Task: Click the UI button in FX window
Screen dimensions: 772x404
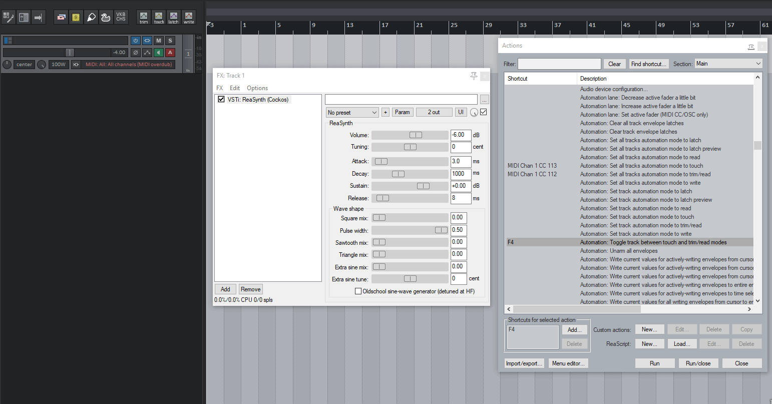Action: tap(461, 112)
